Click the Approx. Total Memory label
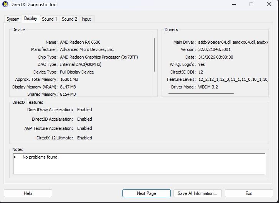279x203 pixels. tap(36, 79)
